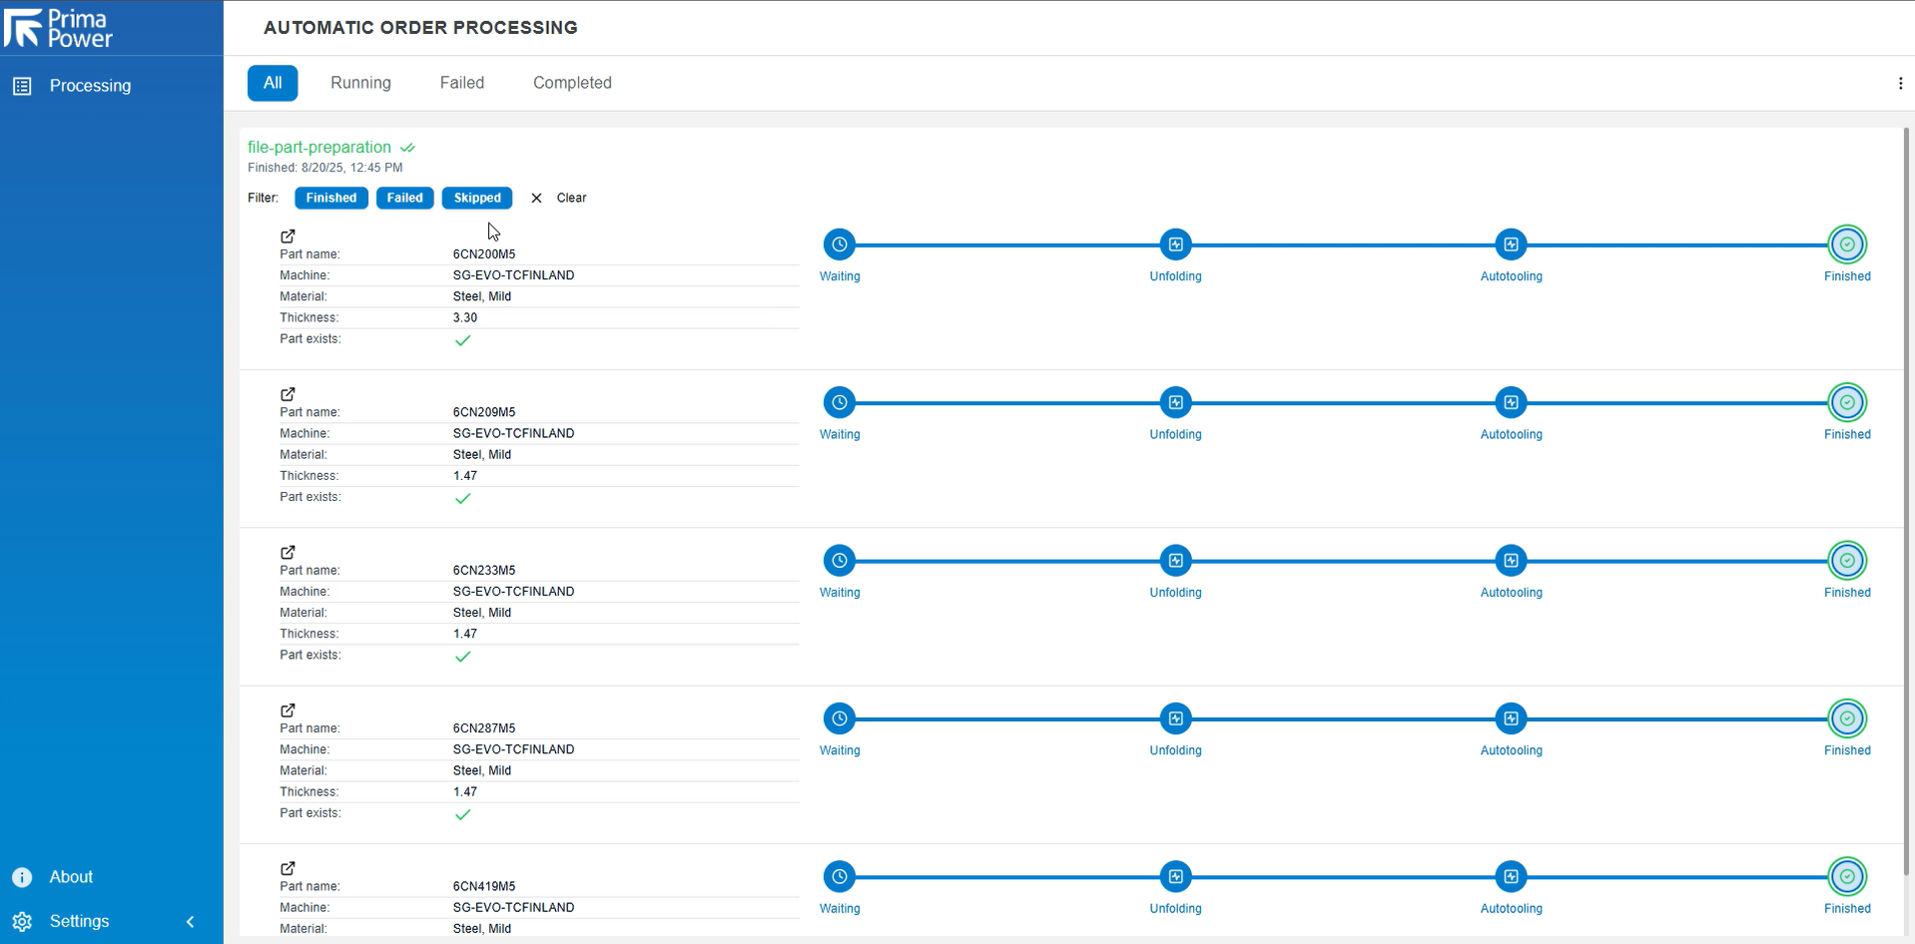Screen dimensions: 1915x944
Task: Collapse the sidebar with the chevron
Action: tap(190, 921)
